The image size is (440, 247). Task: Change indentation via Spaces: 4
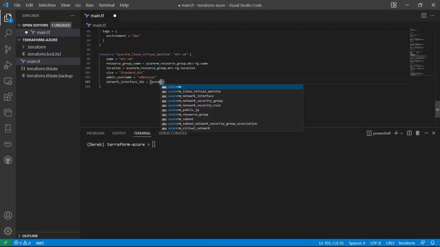pyautogui.click(x=357, y=243)
